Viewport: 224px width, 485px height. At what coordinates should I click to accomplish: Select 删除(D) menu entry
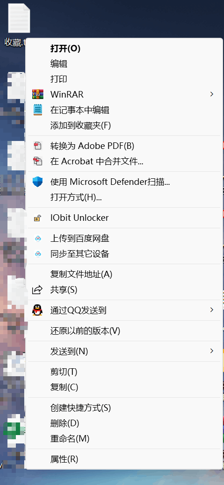(x=65, y=423)
